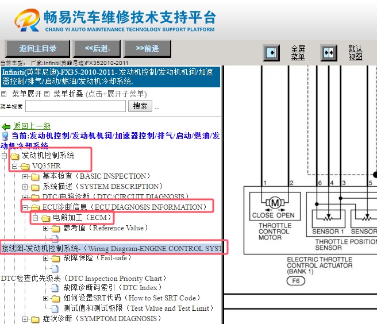Click the ECU诊断信息 folder icon
This screenshot has height=324, width=377.
click(35, 207)
